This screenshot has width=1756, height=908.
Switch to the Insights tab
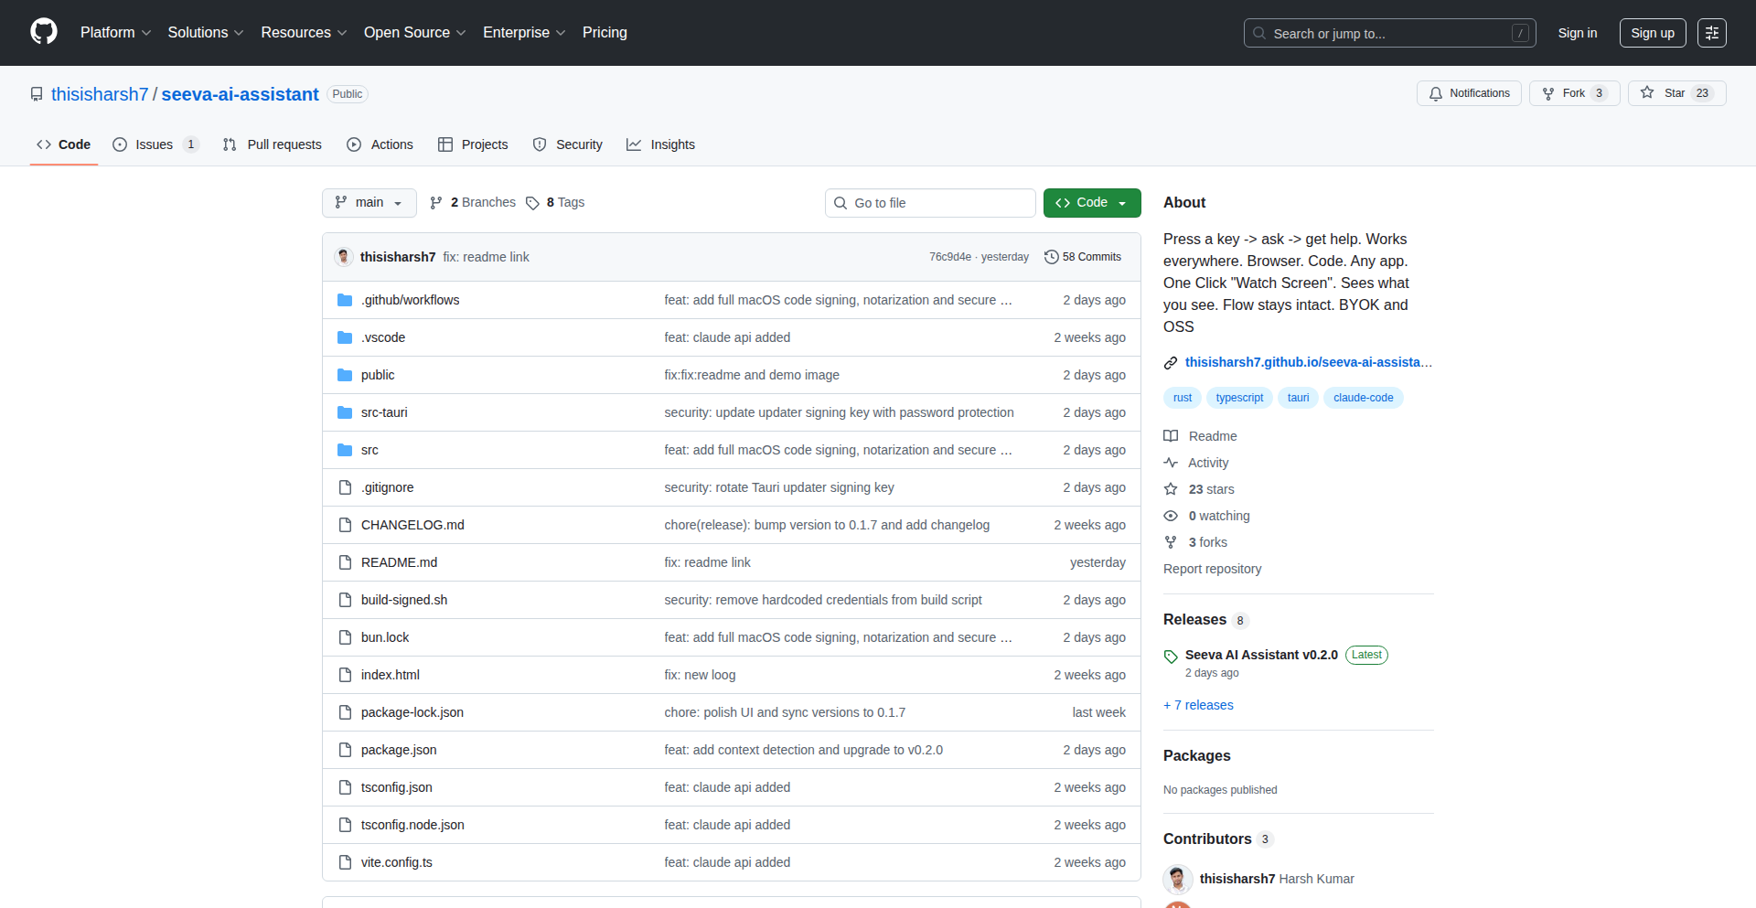pyautogui.click(x=660, y=144)
